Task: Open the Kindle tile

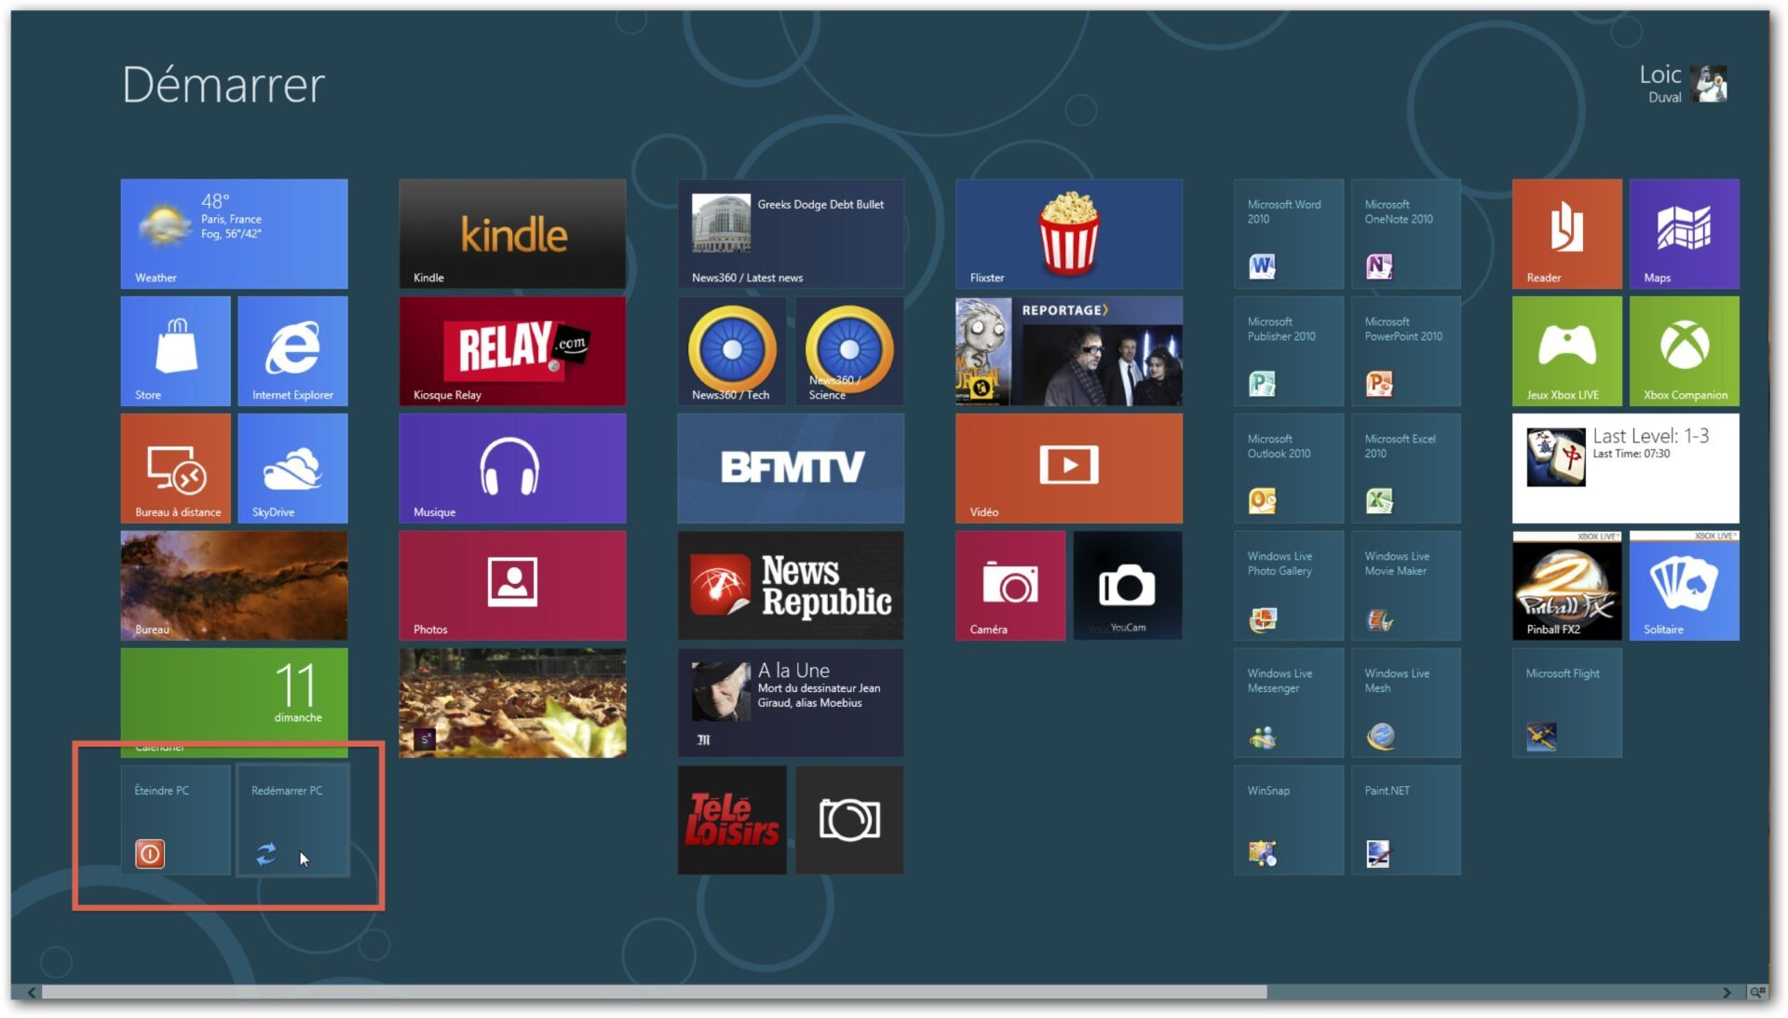Action: click(x=512, y=234)
